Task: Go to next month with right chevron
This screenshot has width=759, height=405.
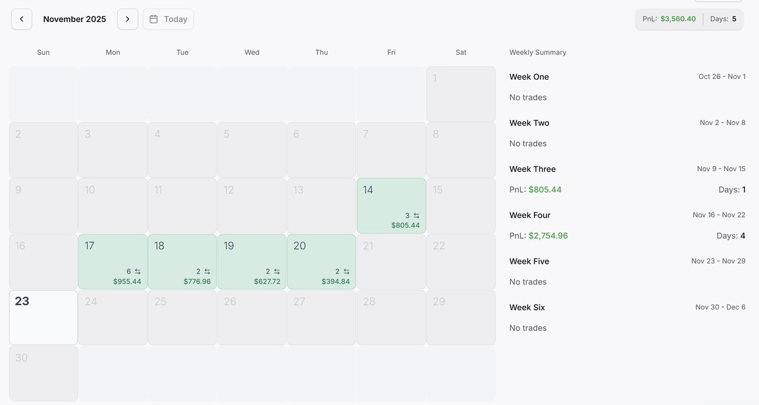Action: [x=128, y=19]
